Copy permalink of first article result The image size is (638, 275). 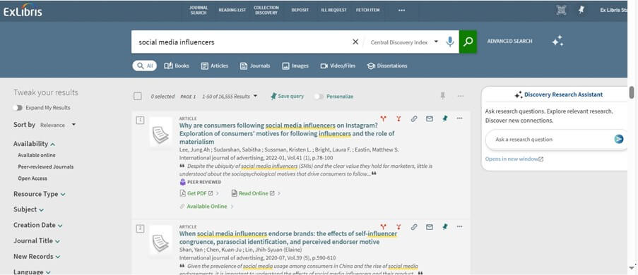tap(414, 118)
